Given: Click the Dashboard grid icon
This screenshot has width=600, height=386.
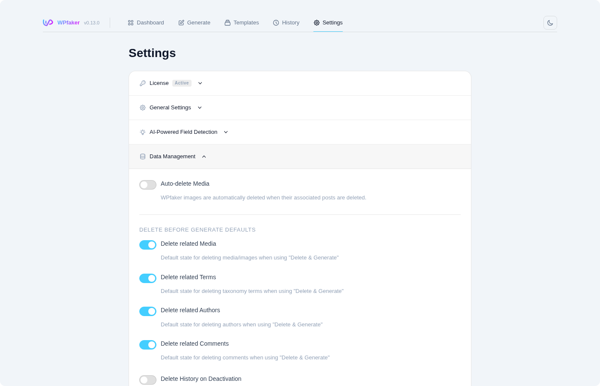Looking at the screenshot, I should click(x=130, y=23).
